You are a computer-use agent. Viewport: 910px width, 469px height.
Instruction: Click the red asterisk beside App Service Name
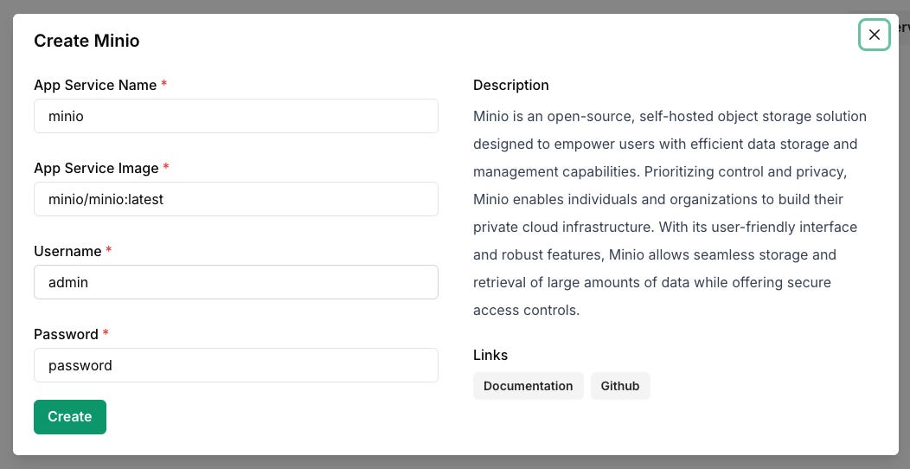pos(164,84)
